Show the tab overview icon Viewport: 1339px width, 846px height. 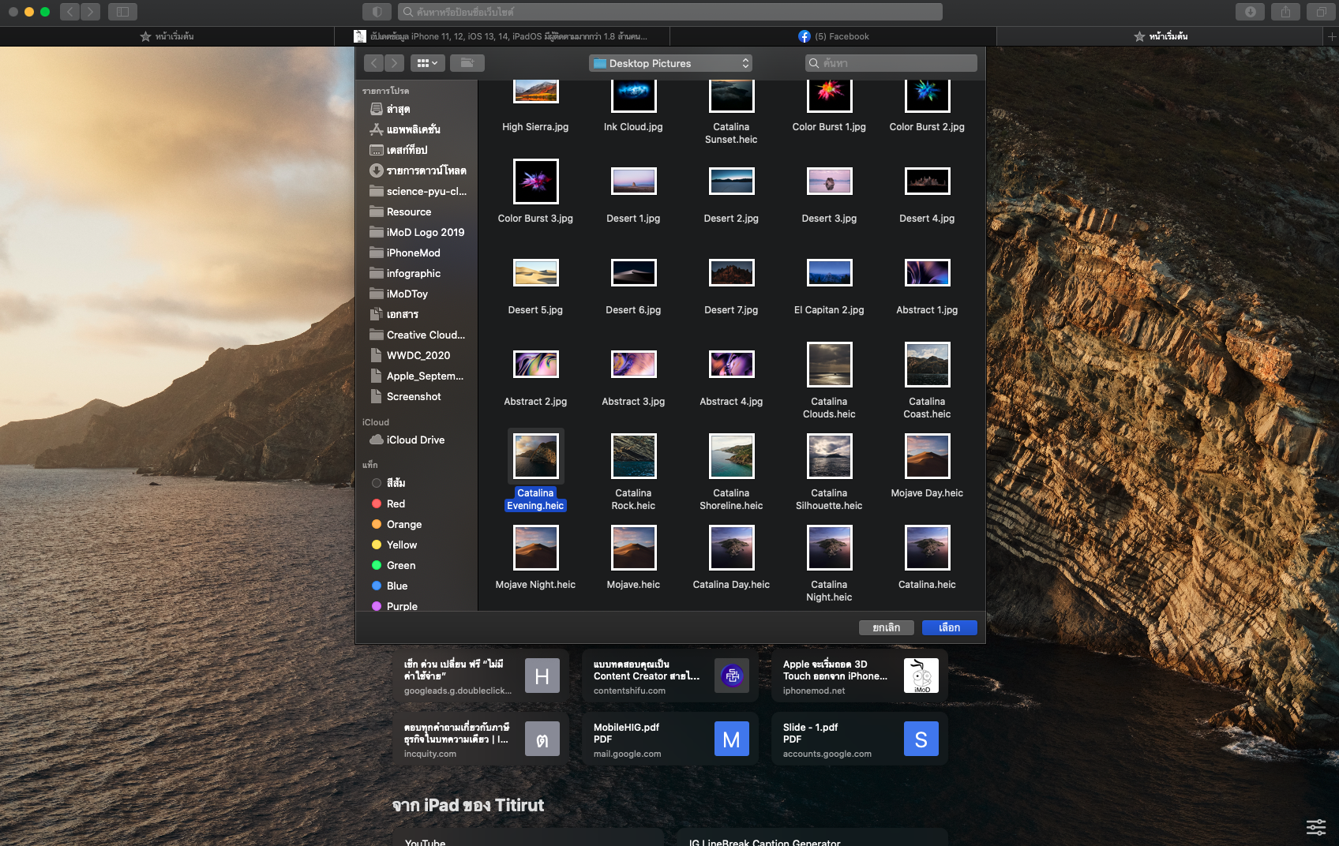pyautogui.click(x=1321, y=12)
